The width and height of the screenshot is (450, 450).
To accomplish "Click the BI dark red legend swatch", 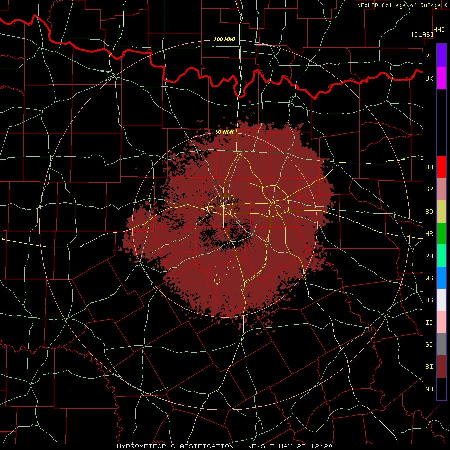I will click(441, 367).
